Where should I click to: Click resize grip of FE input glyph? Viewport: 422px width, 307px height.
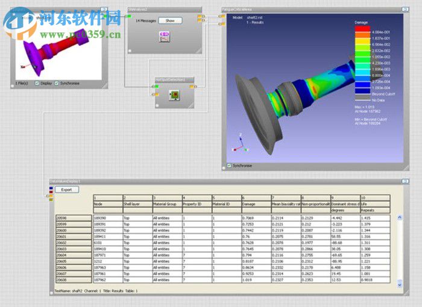coord(105,85)
